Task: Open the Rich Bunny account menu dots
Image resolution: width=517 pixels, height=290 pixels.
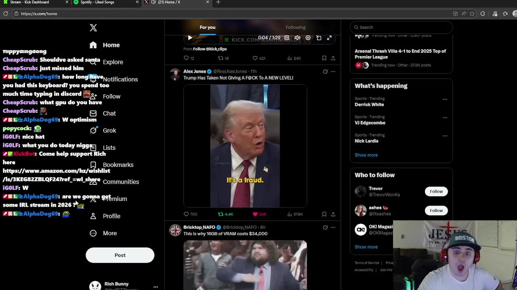Action: pos(156,287)
